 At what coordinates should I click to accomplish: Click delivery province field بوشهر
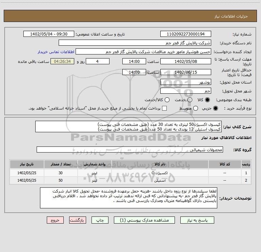(x=186, y=82)
